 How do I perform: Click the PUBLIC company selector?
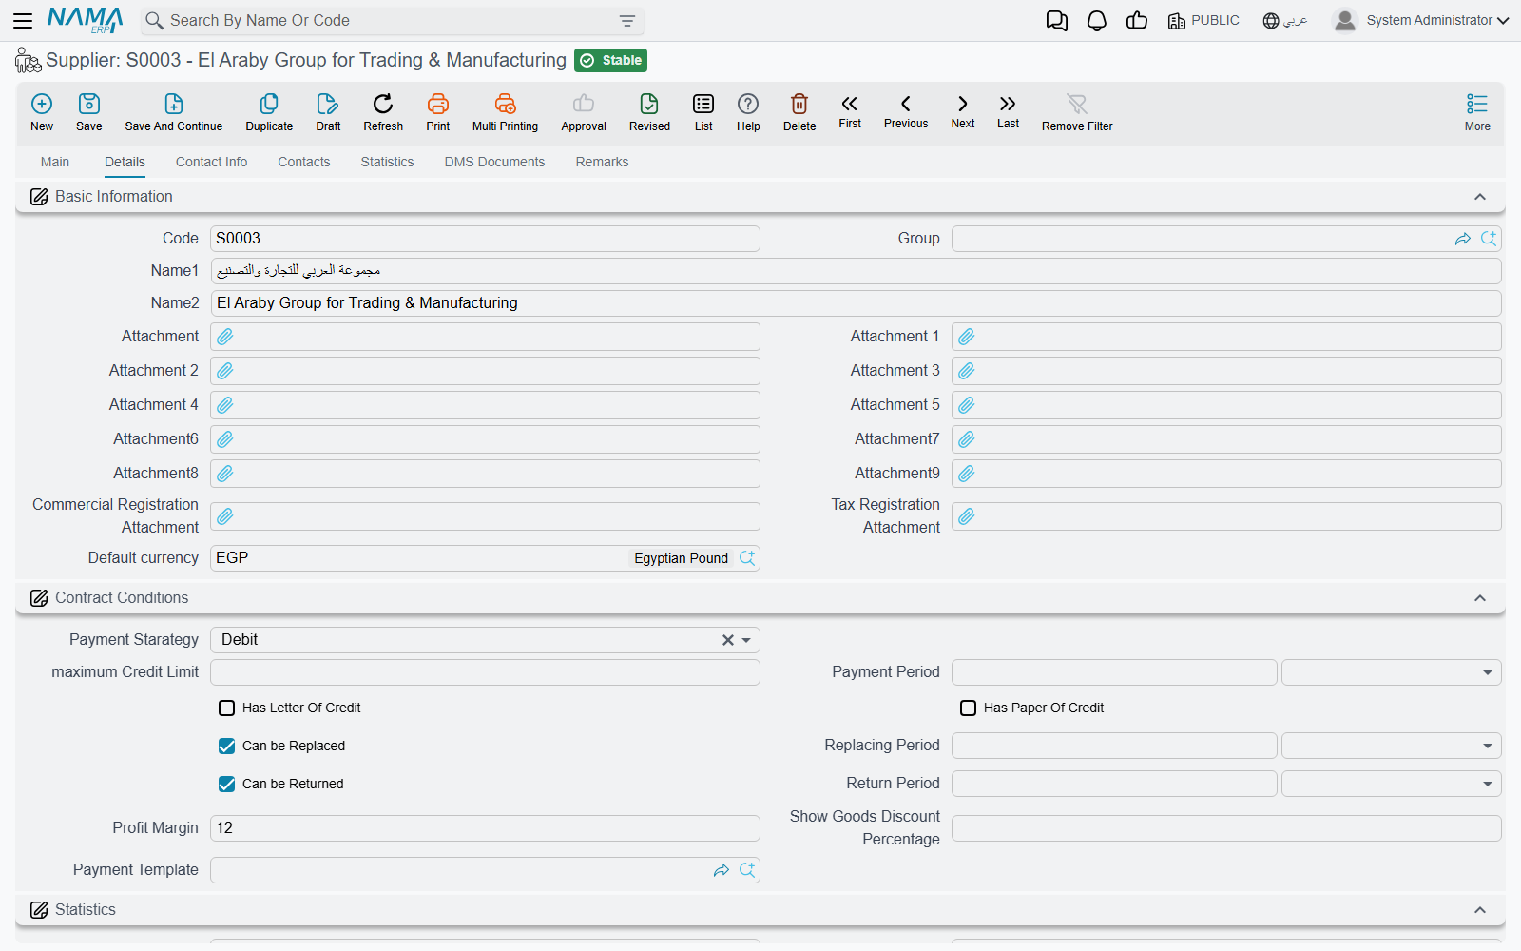point(1203,20)
